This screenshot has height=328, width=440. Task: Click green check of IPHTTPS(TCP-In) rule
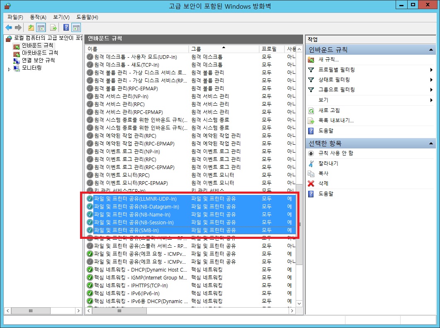coord(90,285)
